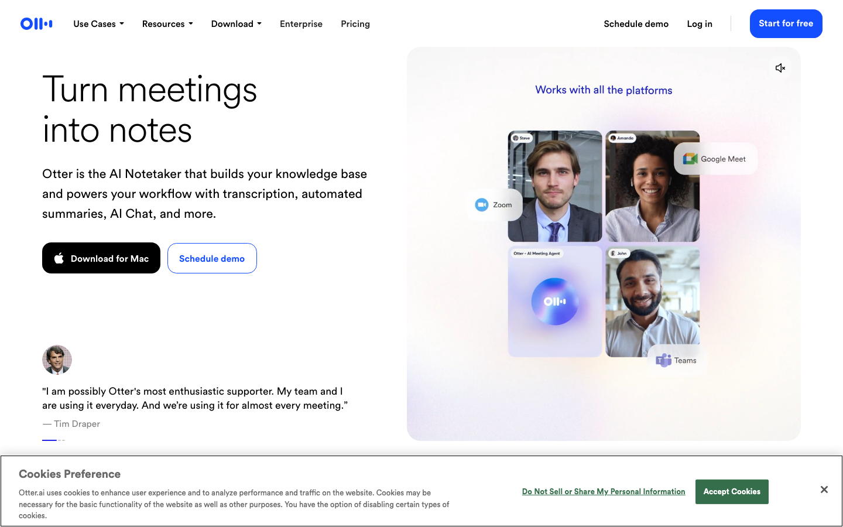Click the Apple logo on Download for Mac button
This screenshot has width=843, height=527.
(x=59, y=258)
